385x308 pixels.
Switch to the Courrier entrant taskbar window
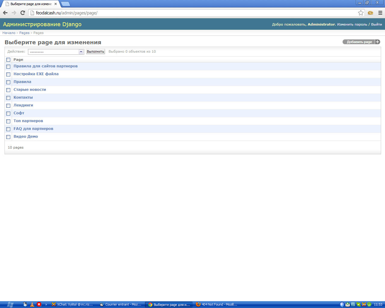point(121,304)
